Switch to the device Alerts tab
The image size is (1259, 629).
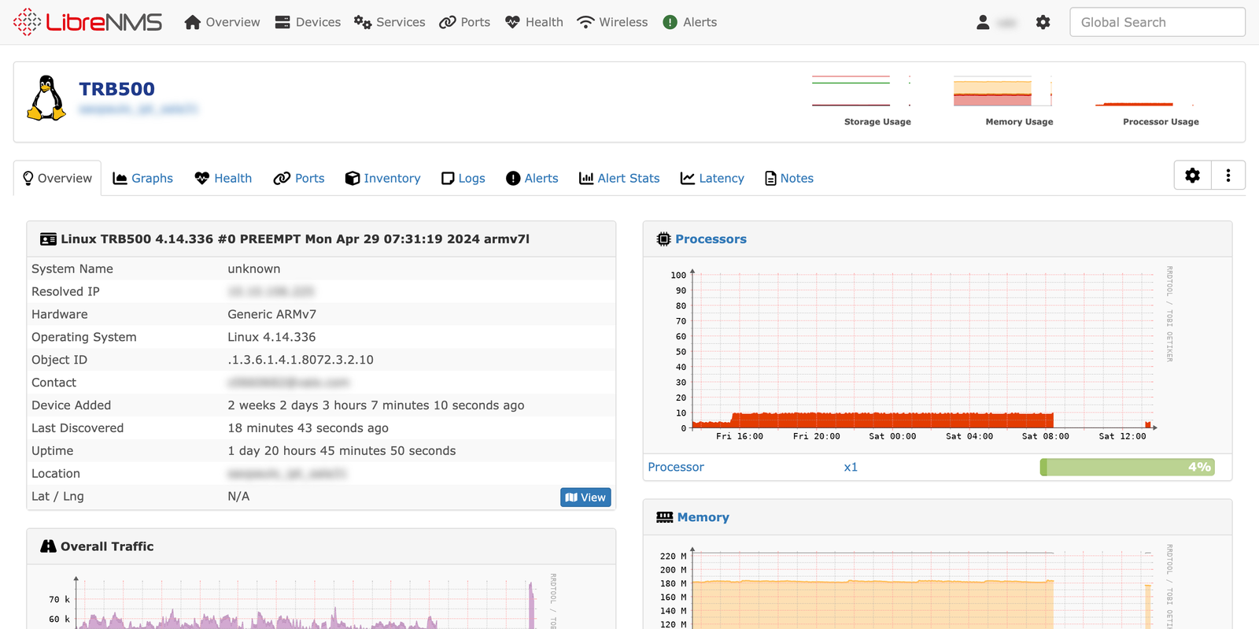point(532,178)
